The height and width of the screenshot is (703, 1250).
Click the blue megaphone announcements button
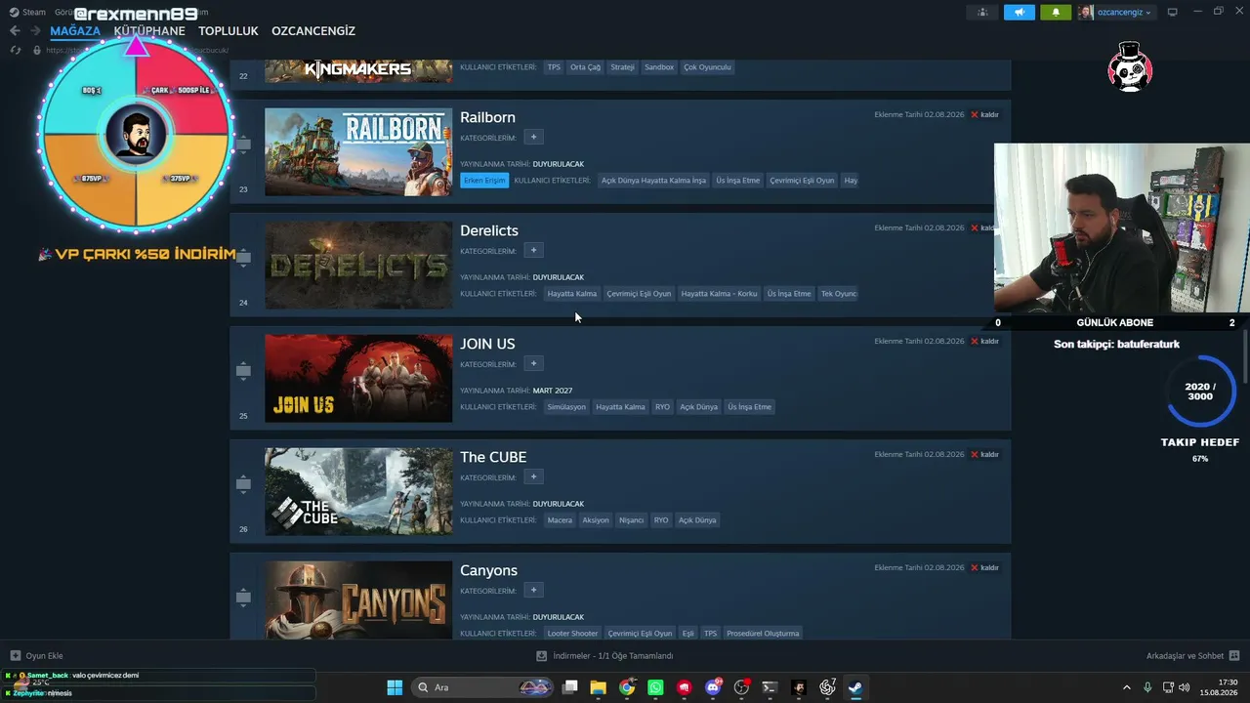click(1019, 13)
